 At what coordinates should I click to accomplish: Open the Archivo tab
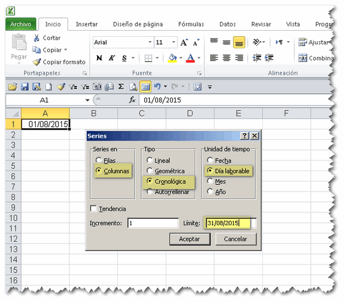[21, 24]
